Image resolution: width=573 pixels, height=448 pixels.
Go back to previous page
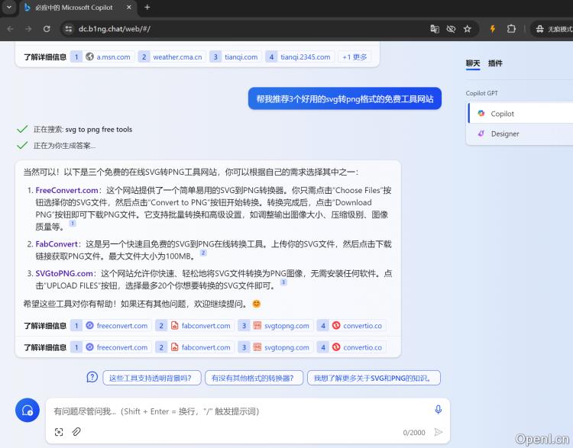tap(10, 29)
